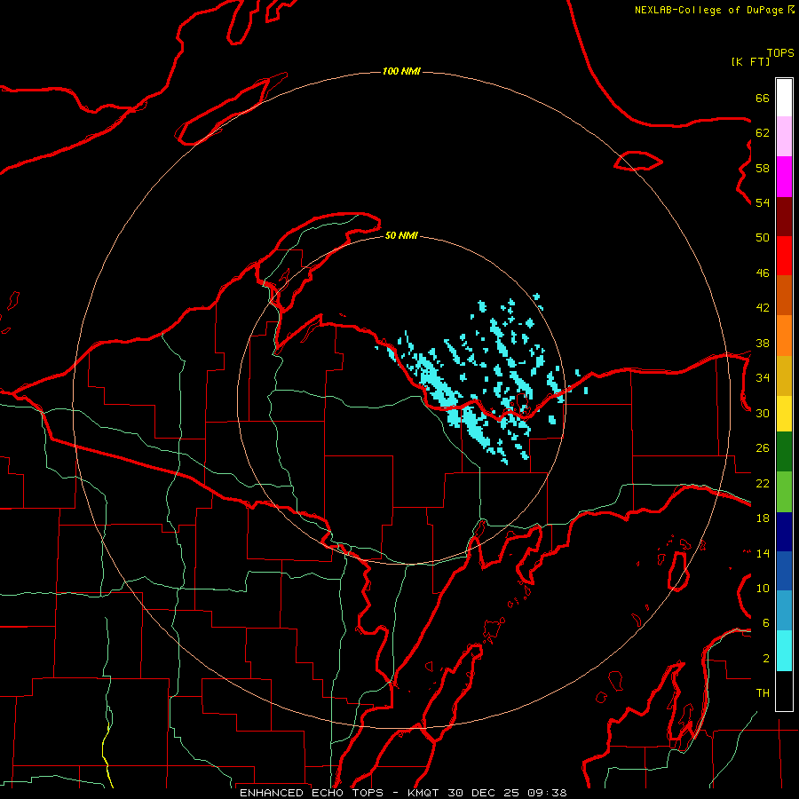Click the 'TOPS' legend title
The image size is (799, 799).
tap(780, 52)
